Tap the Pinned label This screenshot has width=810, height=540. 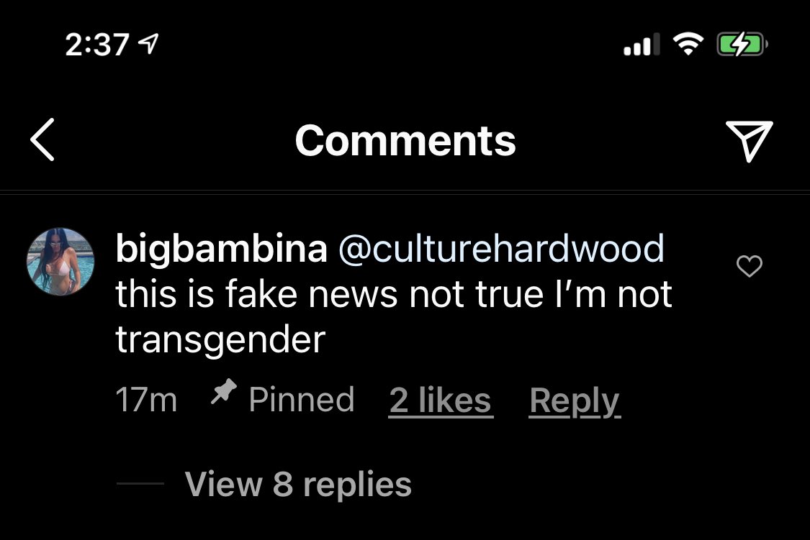(302, 400)
